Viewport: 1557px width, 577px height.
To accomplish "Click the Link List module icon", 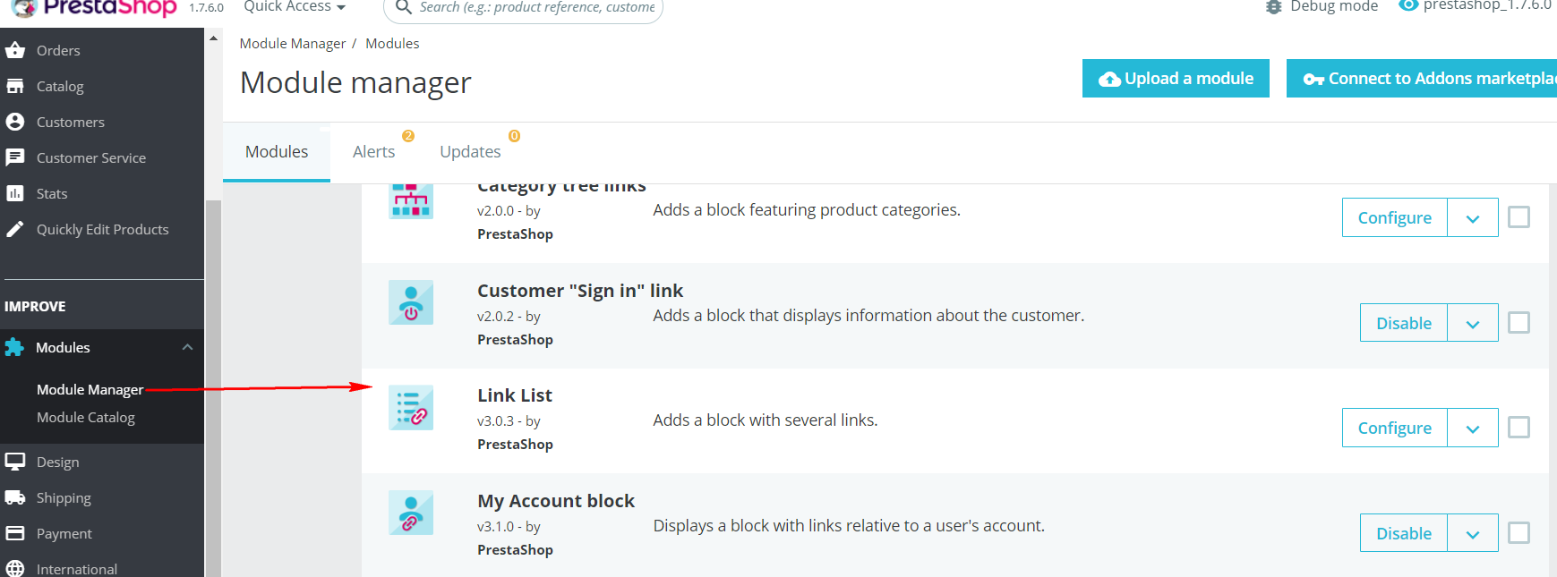I will coord(411,408).
